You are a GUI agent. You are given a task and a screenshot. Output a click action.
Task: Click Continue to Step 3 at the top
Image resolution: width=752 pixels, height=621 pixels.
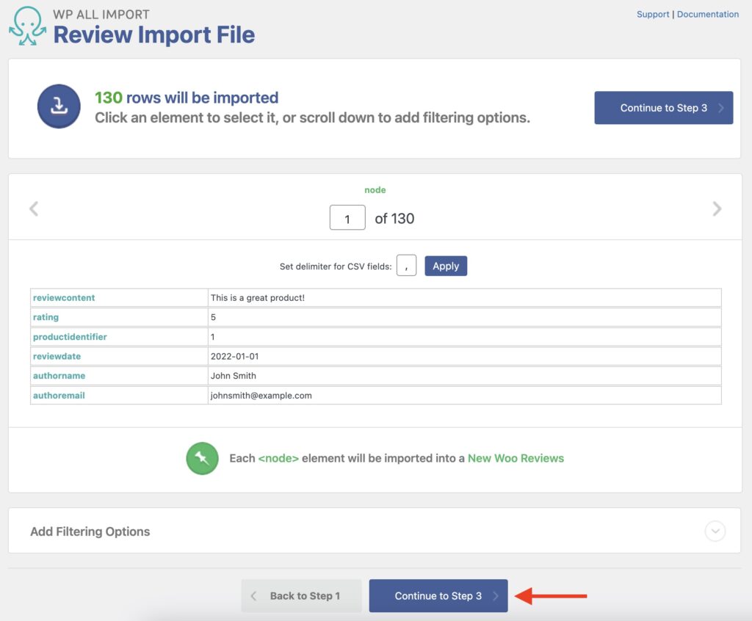tap(663, 107)
